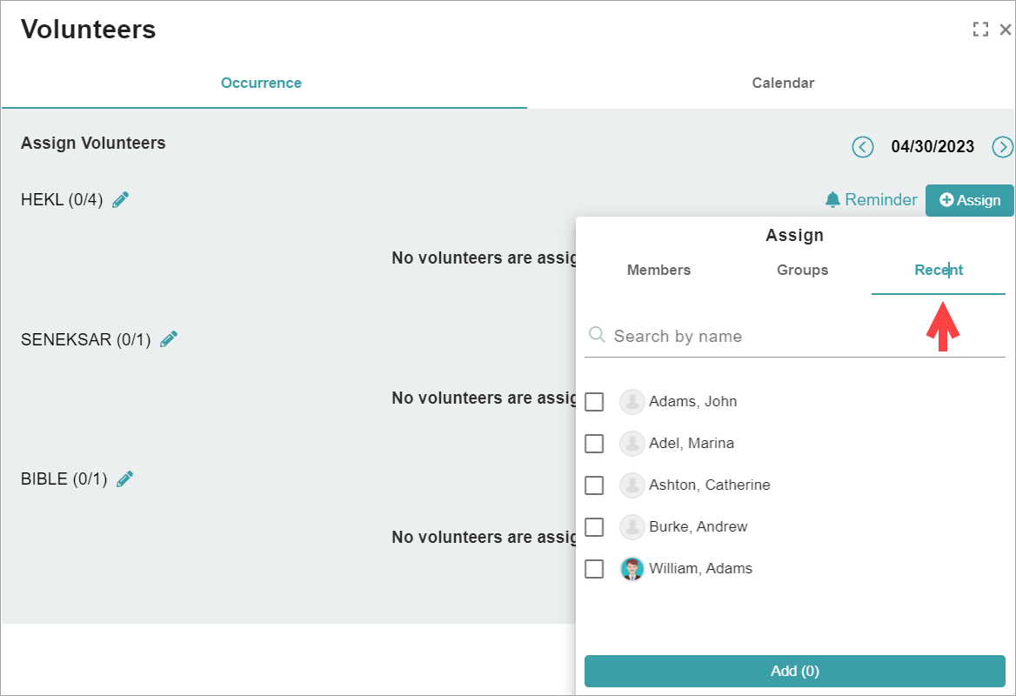
Task: Check the box for Adams, John
Action: pos(594,402)
